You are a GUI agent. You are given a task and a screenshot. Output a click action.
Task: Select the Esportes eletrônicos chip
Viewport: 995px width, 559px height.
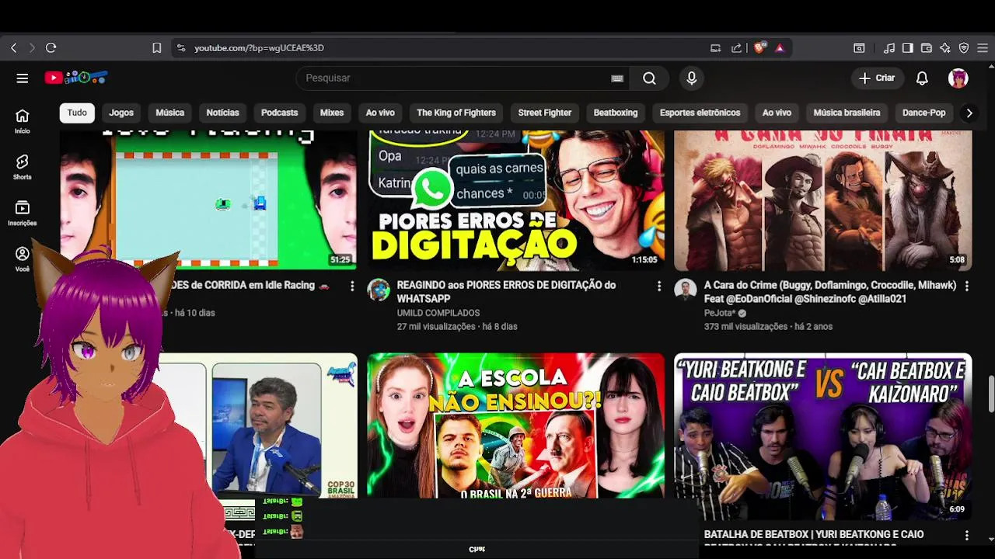(700, 113)
